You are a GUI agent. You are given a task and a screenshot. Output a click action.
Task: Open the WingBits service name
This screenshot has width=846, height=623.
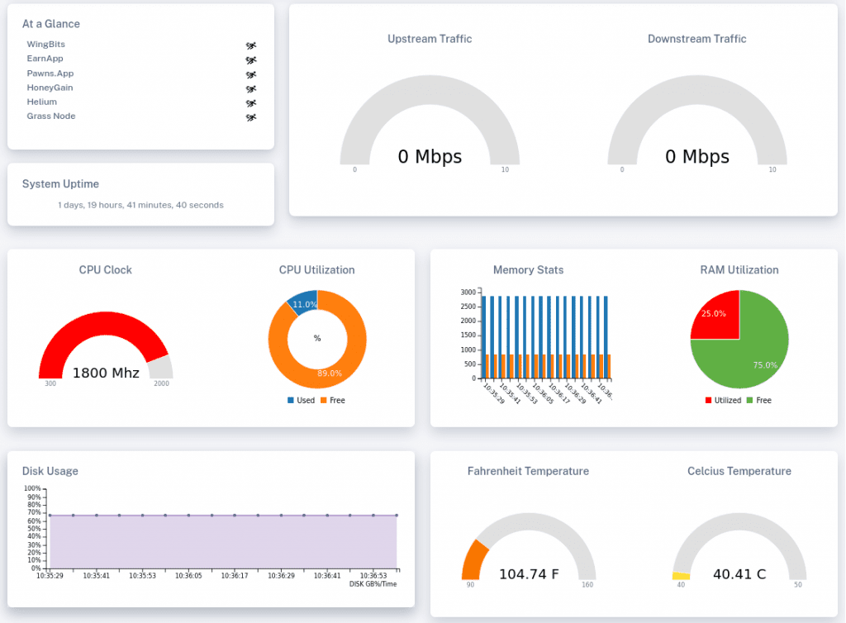[45, 45]
